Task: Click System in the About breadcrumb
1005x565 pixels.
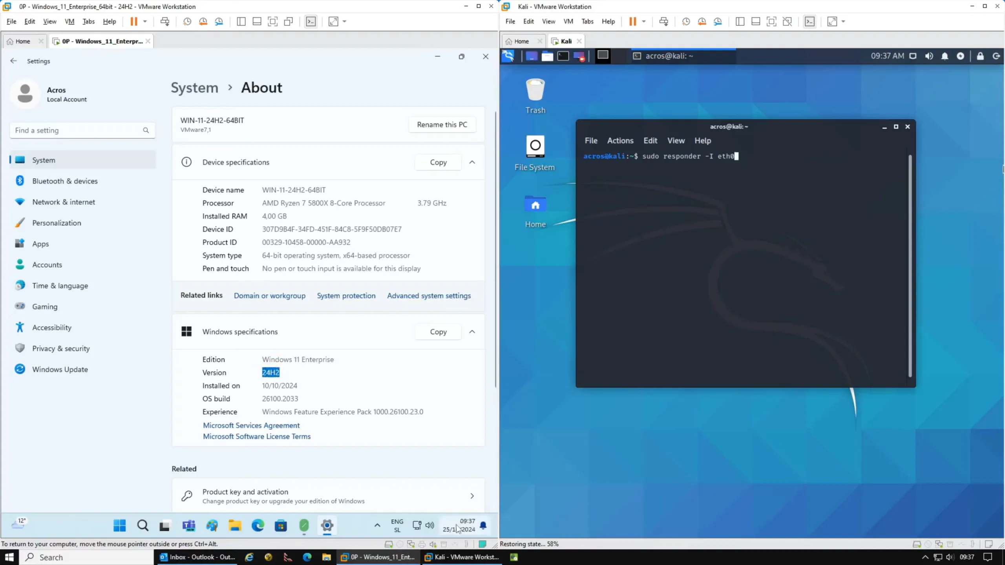Action: [194, 87]
